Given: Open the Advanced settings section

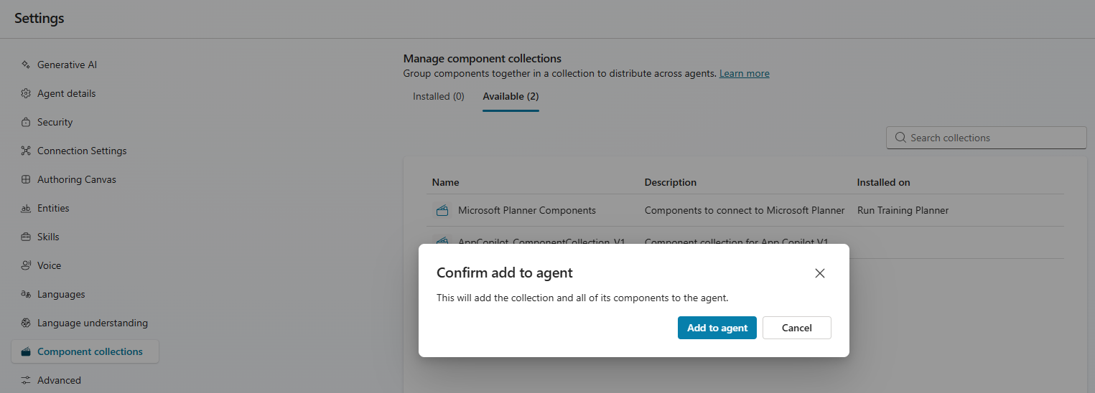Looking at the screenshot, I should point(59,380).
